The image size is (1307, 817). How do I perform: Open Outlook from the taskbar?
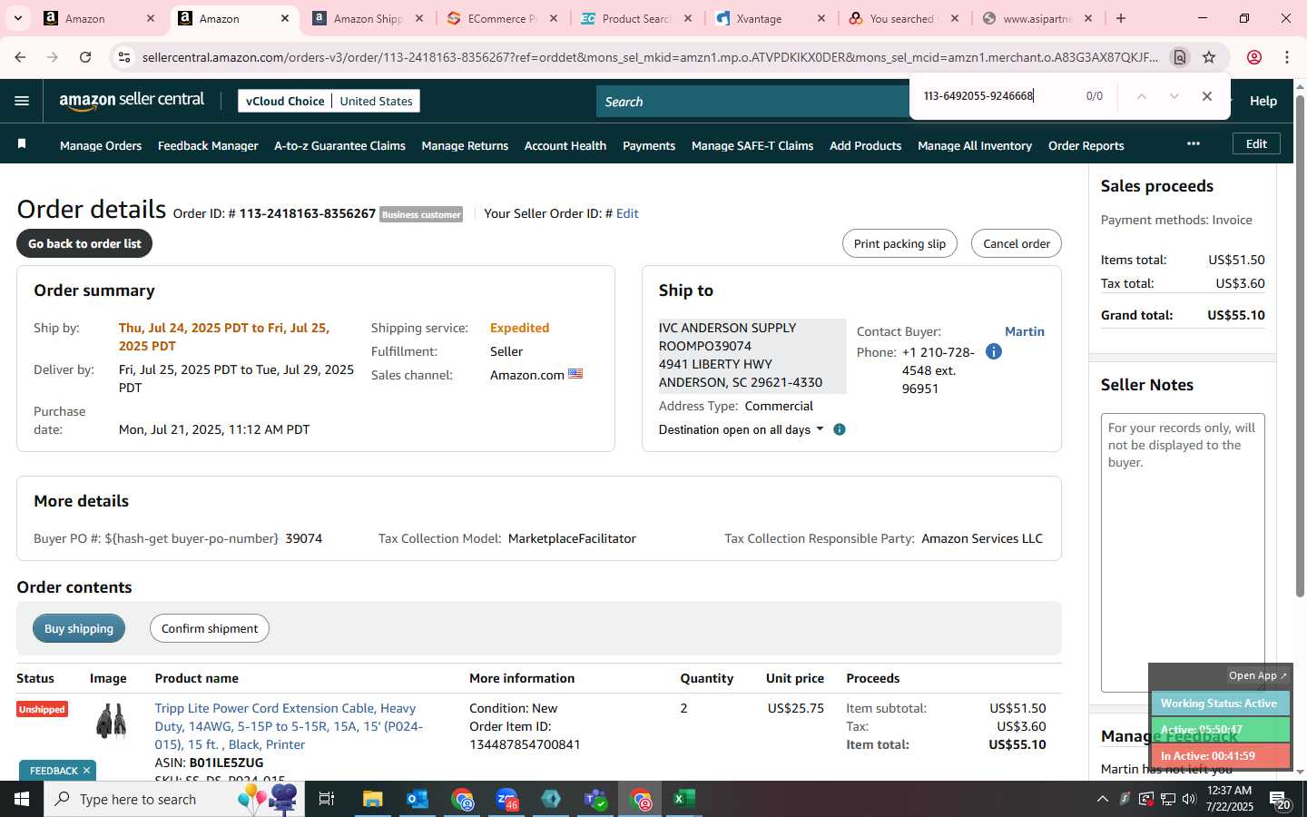417,799
